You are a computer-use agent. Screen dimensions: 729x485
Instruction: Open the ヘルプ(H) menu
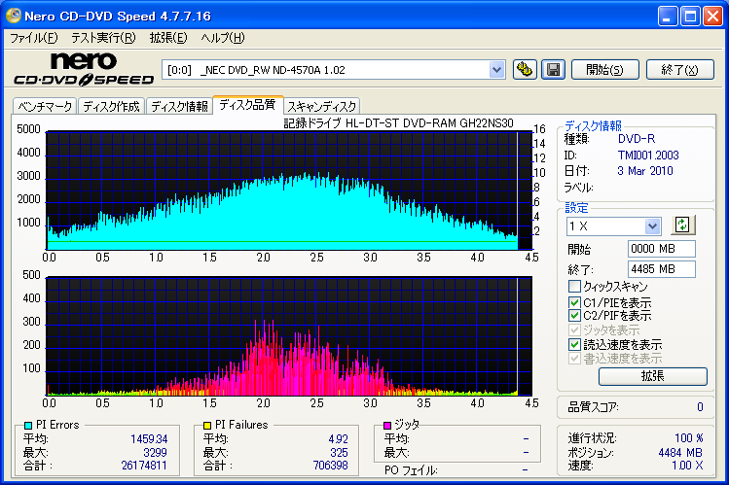223,38
